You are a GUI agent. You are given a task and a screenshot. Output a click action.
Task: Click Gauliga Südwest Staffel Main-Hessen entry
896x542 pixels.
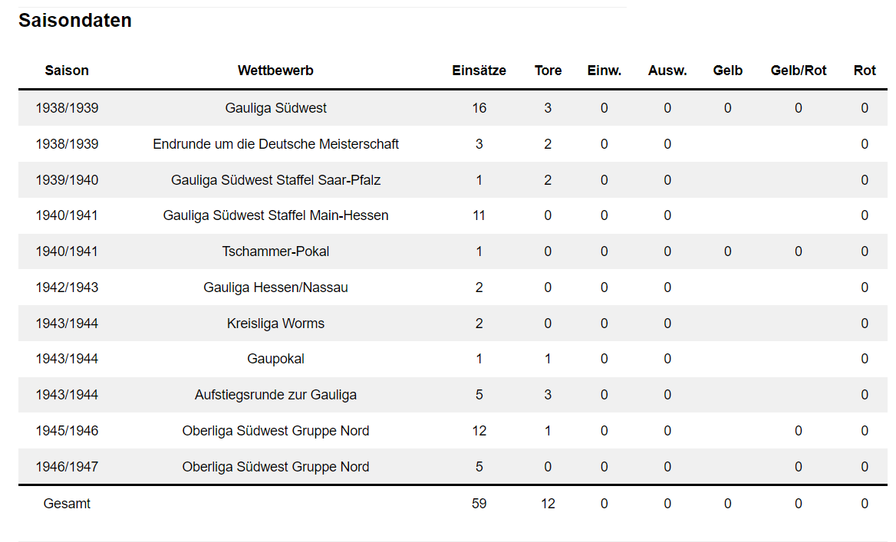tap(275, 215)
